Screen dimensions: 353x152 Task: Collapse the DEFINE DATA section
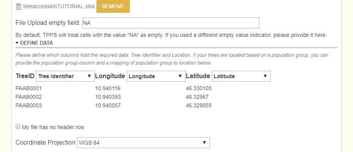34,43
